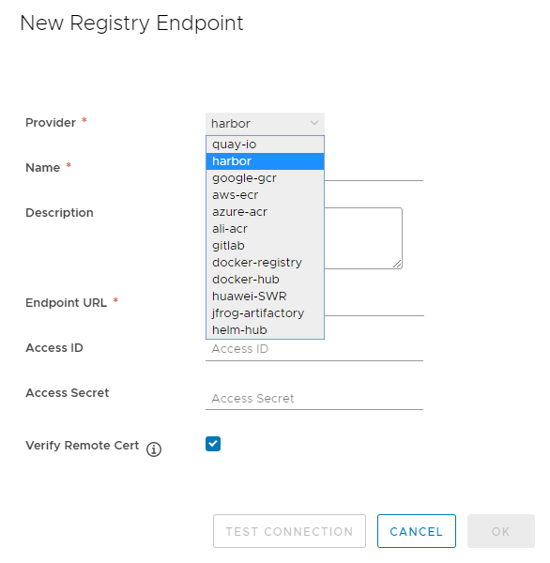Pick gitlab as the provider

pyautogui.click(x=265, y=246)
